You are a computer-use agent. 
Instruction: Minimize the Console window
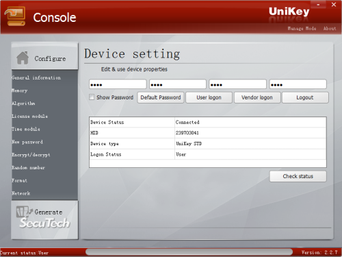[318, 5]
